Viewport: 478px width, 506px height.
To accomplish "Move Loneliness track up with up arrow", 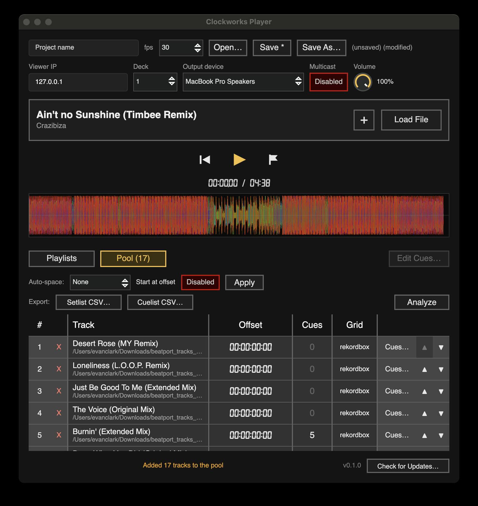I will point(425,369).
